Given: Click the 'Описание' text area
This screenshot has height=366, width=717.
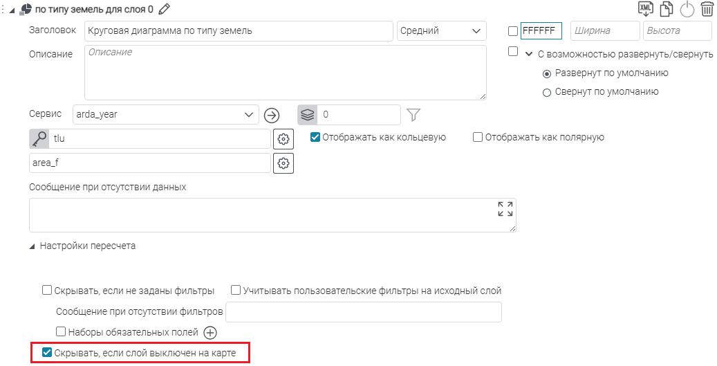Looking at the screenshot, I should pos(285,73).
